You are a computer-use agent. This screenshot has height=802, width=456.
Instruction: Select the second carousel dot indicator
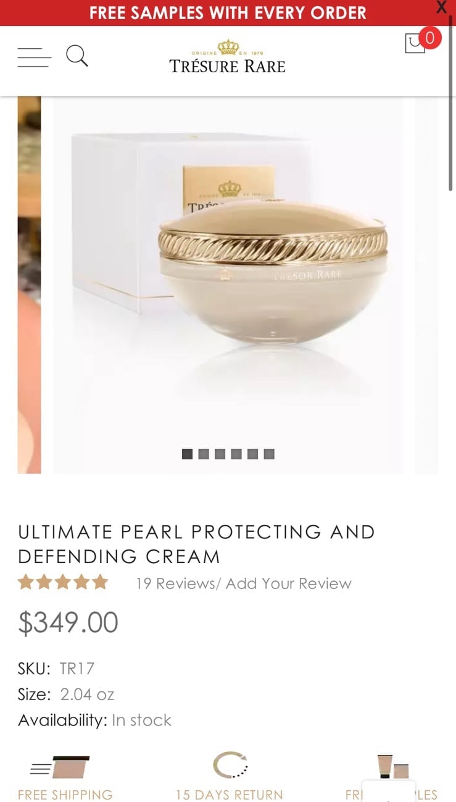[x=204, y=454]
